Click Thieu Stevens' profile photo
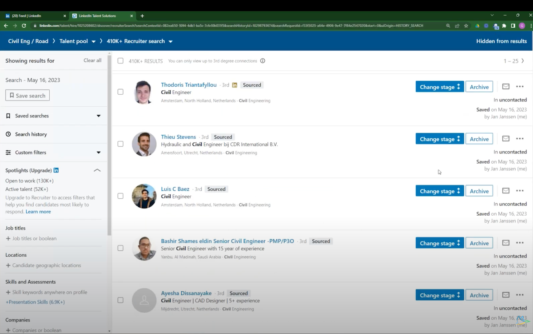 [144, 144]
